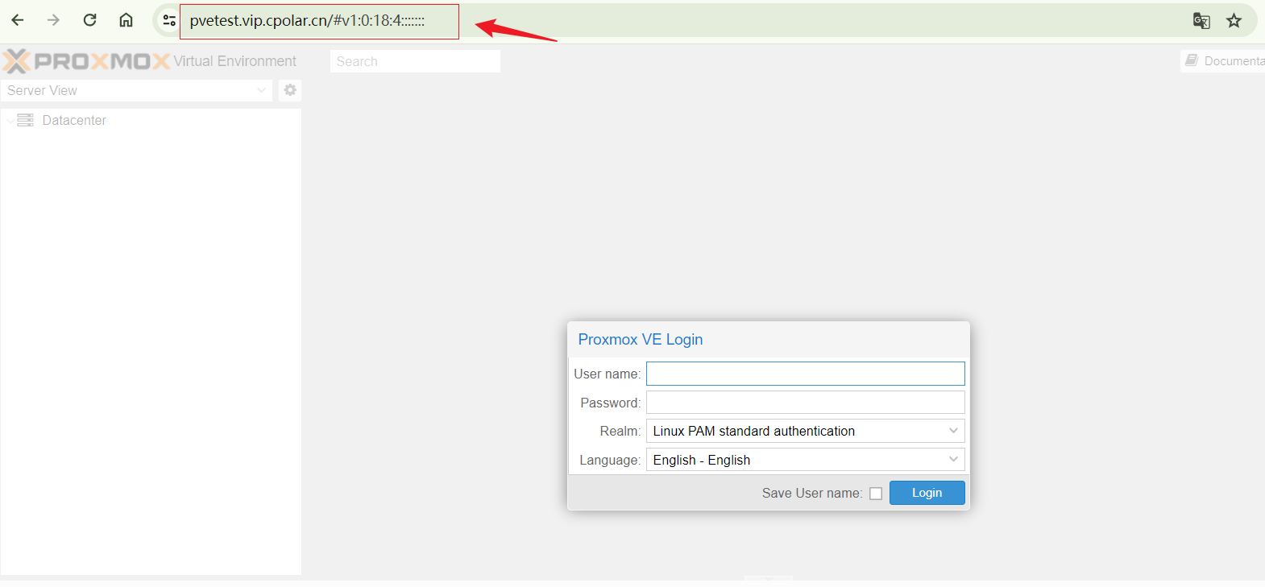Click the Proxmox logo
This screenshot has height=587, width=1265.
point(86,61)
